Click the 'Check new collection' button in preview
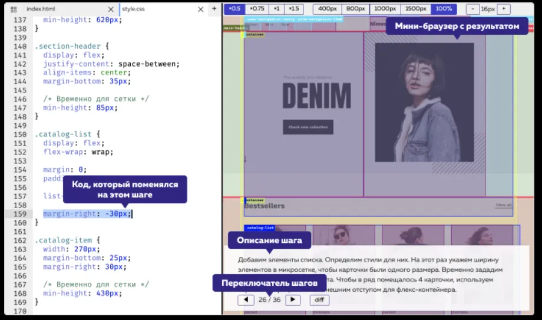The image size is (542, 320). coord(308,127)
